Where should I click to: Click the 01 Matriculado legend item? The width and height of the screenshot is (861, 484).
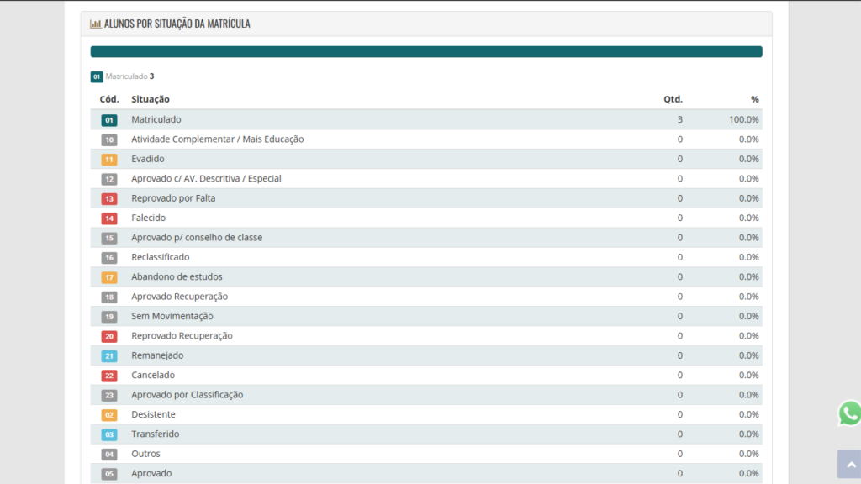point(122,76)
